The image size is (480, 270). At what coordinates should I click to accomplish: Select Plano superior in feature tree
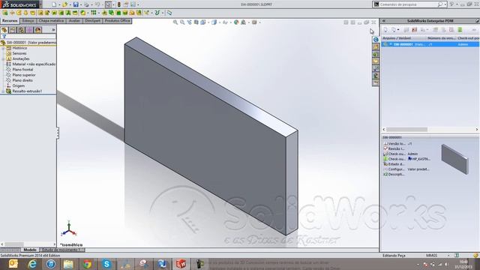click(24, 75)
